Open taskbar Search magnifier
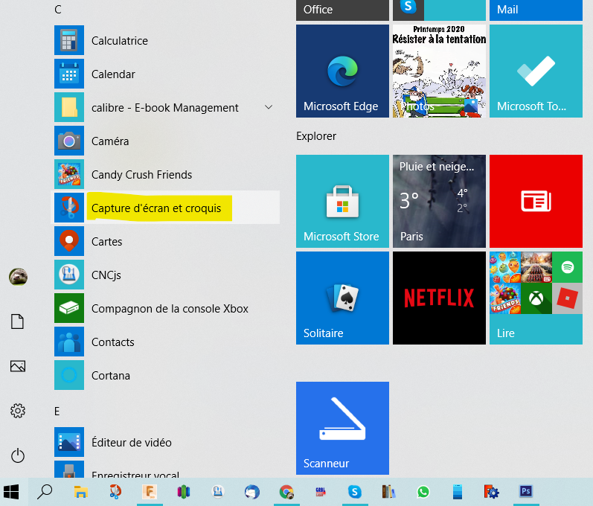This screenshot has width=593, height=506. coord(45,492)
